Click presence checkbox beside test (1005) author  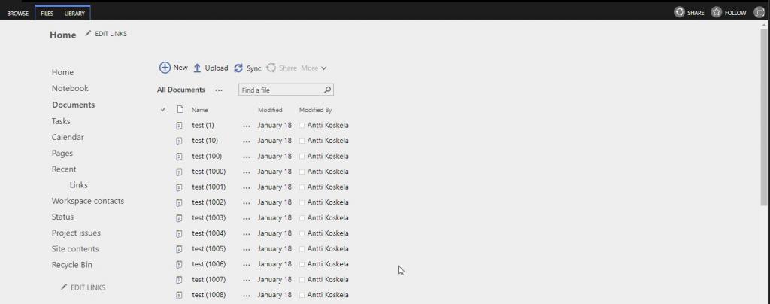tap(302, 249)
